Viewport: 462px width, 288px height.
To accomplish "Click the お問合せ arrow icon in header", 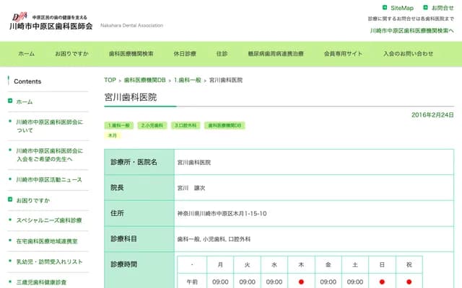I will coord(426,8).
